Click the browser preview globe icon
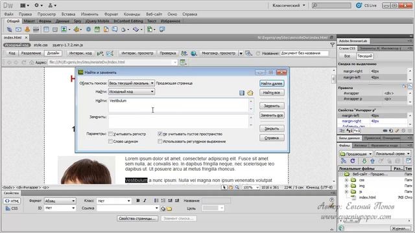The height and width of the screenshot is (233, 415). coord(193,53)
